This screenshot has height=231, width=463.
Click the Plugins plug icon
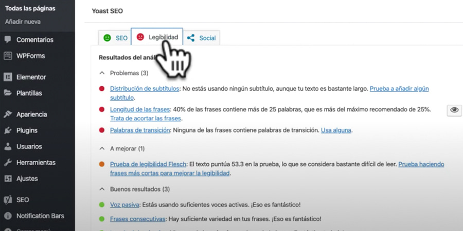[x=8, y=130]
